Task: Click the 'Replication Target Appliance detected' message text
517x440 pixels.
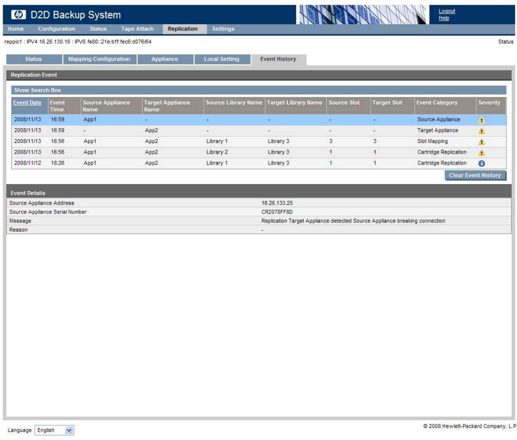Action: click(353, 221)
